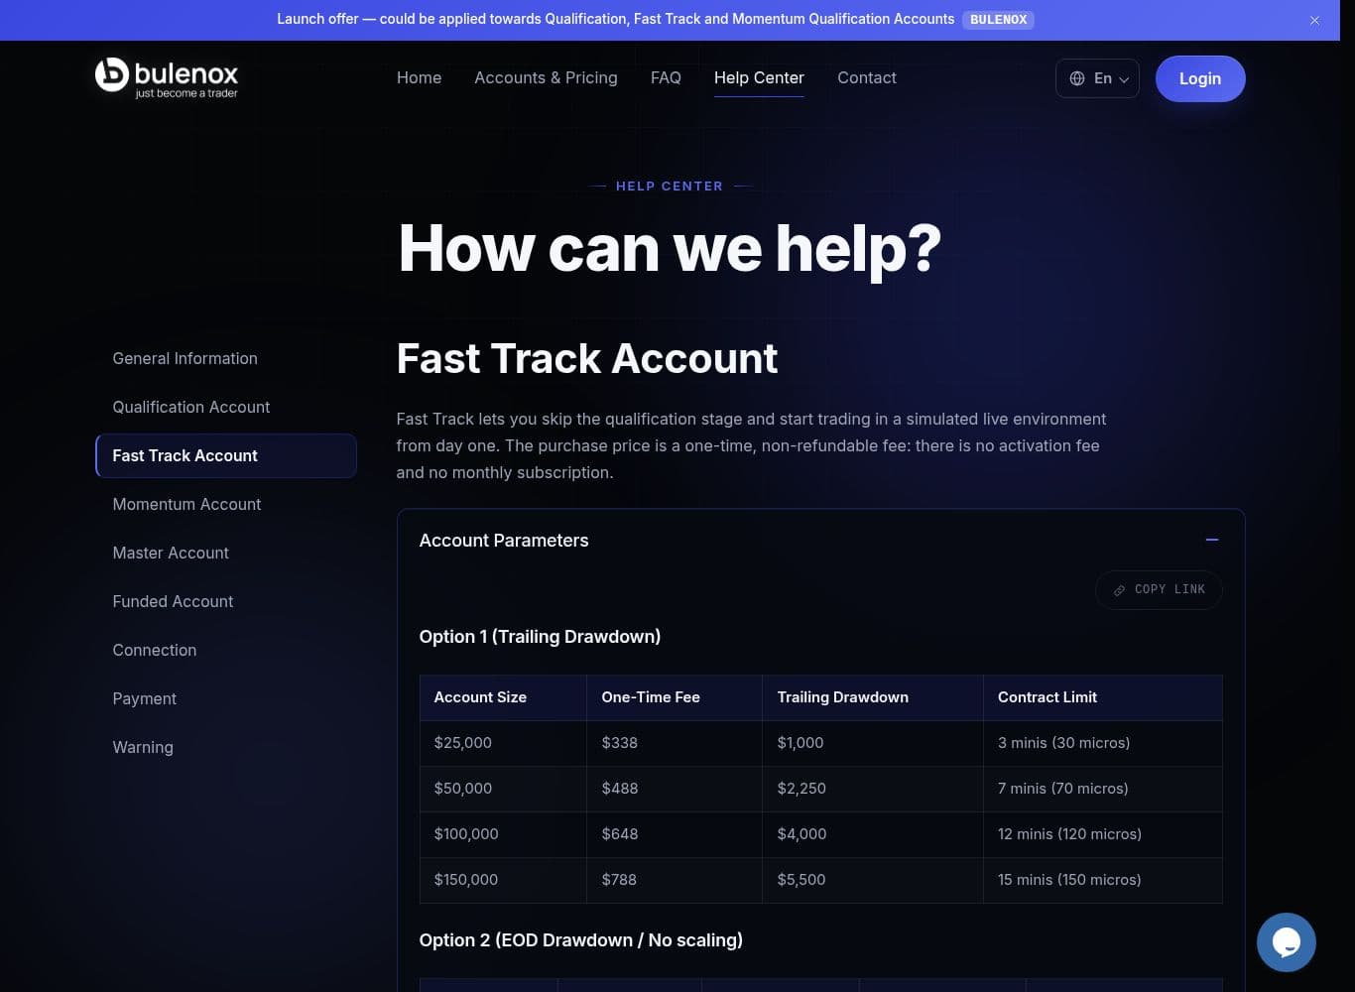1355x992 pixels.
Task: Click the $788 fee cell
Action: click(x=675, y=880)
